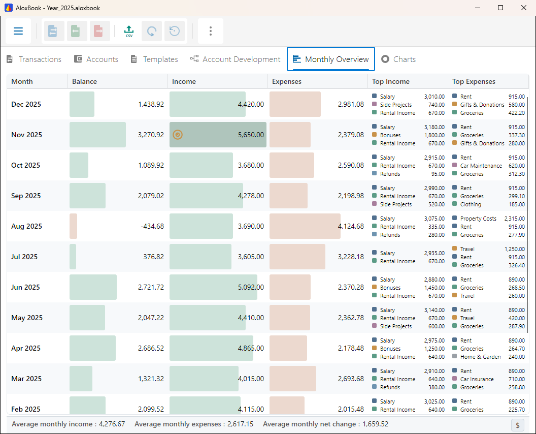Click Car Insurance in Mar 2025 row

[x=477, y=379]
